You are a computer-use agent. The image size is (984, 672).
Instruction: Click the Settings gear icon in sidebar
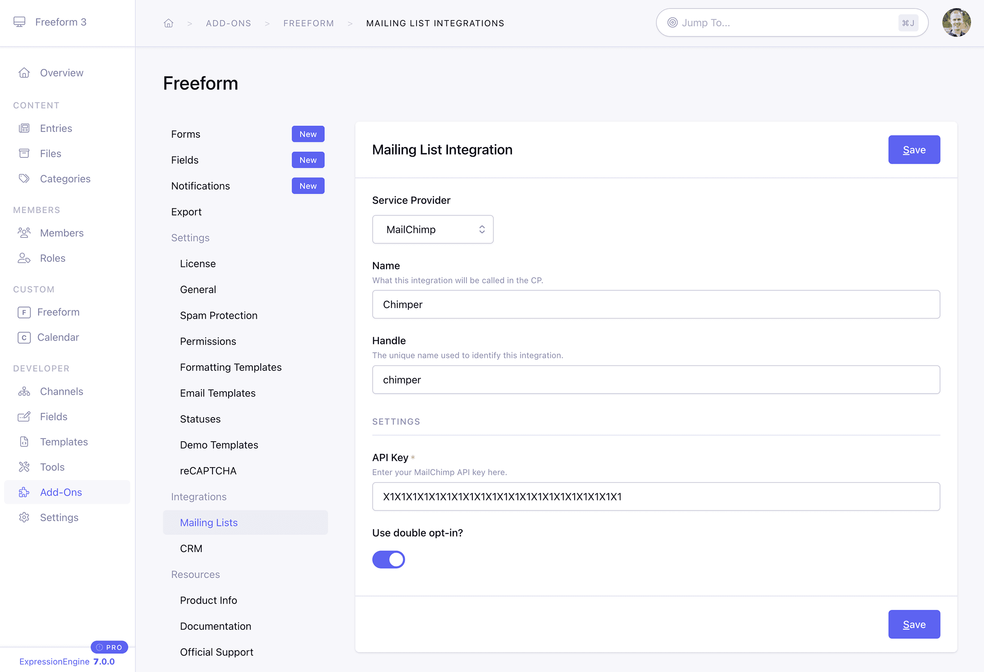tap(24, 517)
